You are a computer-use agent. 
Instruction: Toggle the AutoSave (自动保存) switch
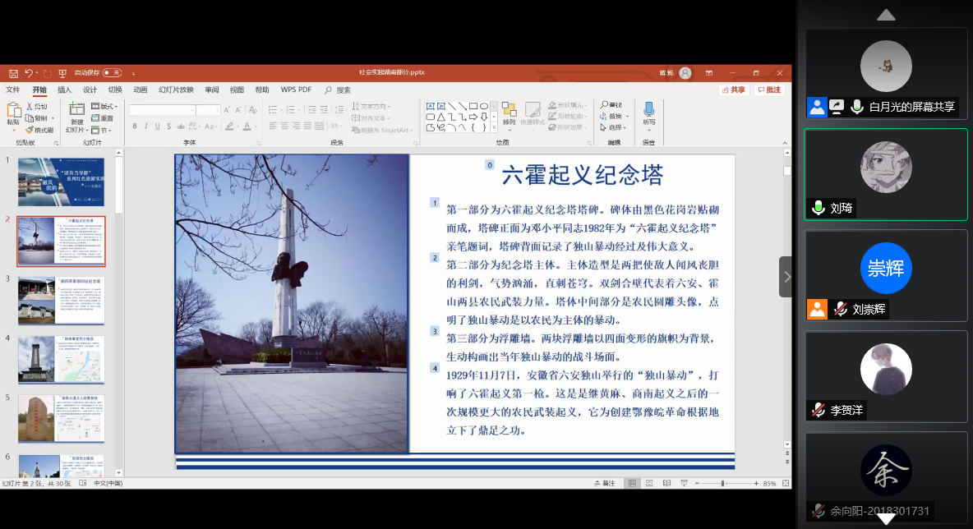pos(112,73)
